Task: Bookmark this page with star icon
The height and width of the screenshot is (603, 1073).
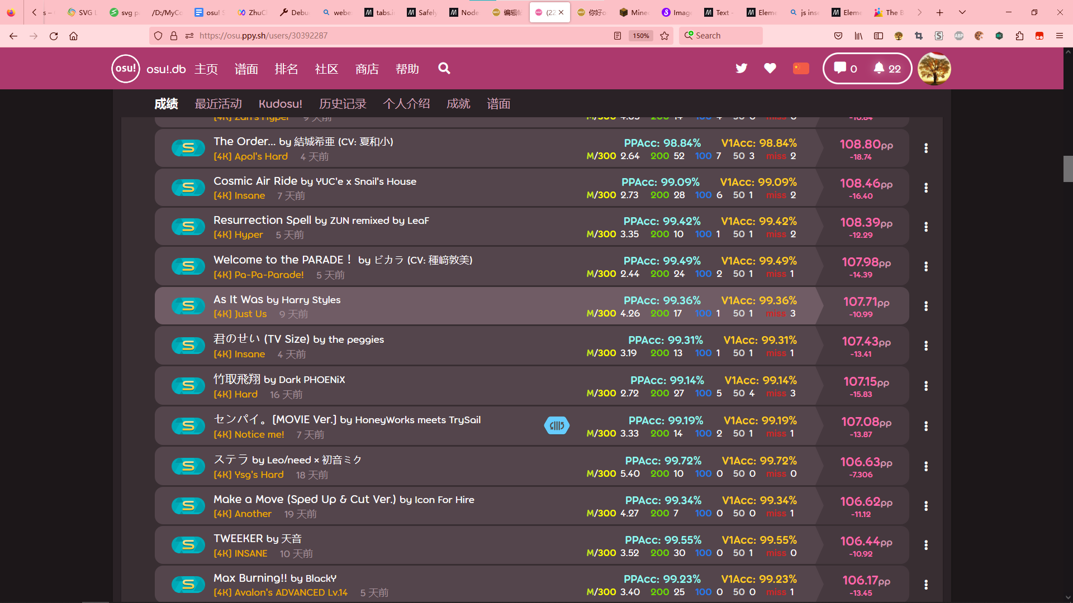Action: 664,36
